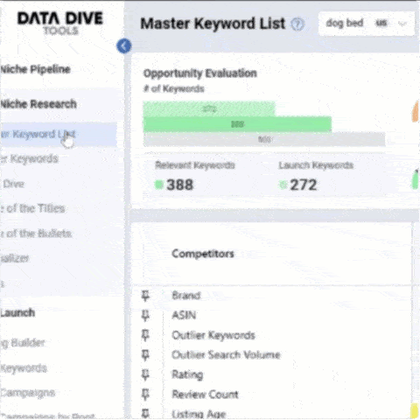
Task: Select Niche Research sidebar section
Action: [x=38, y=104]
